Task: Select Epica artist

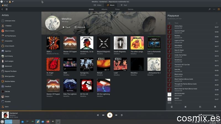Action: point(20,107)
